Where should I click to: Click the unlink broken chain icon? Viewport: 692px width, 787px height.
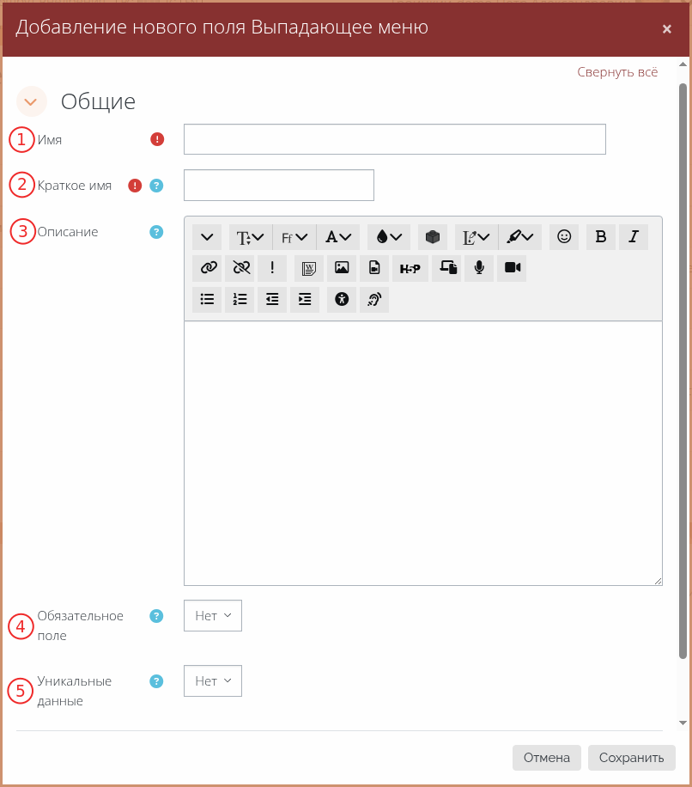(240, 268)
